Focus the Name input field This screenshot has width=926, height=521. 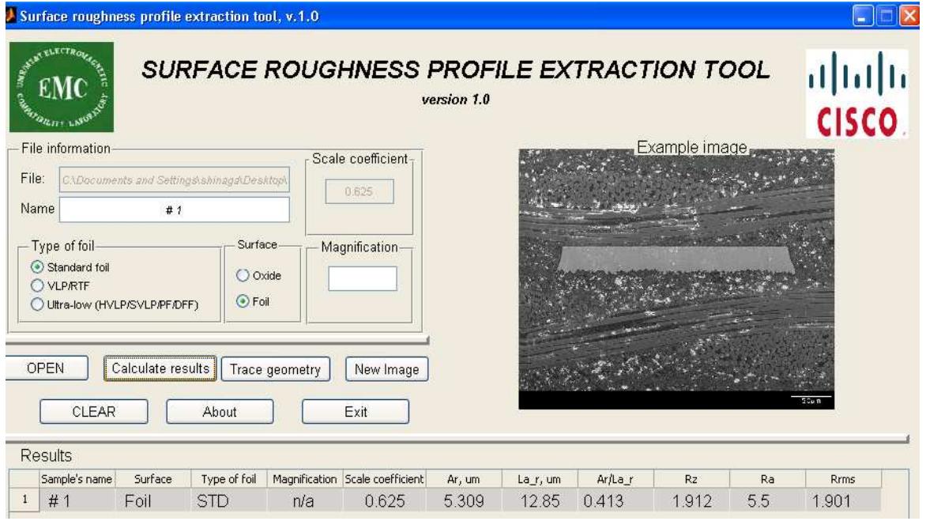click(x=174, y=210)
